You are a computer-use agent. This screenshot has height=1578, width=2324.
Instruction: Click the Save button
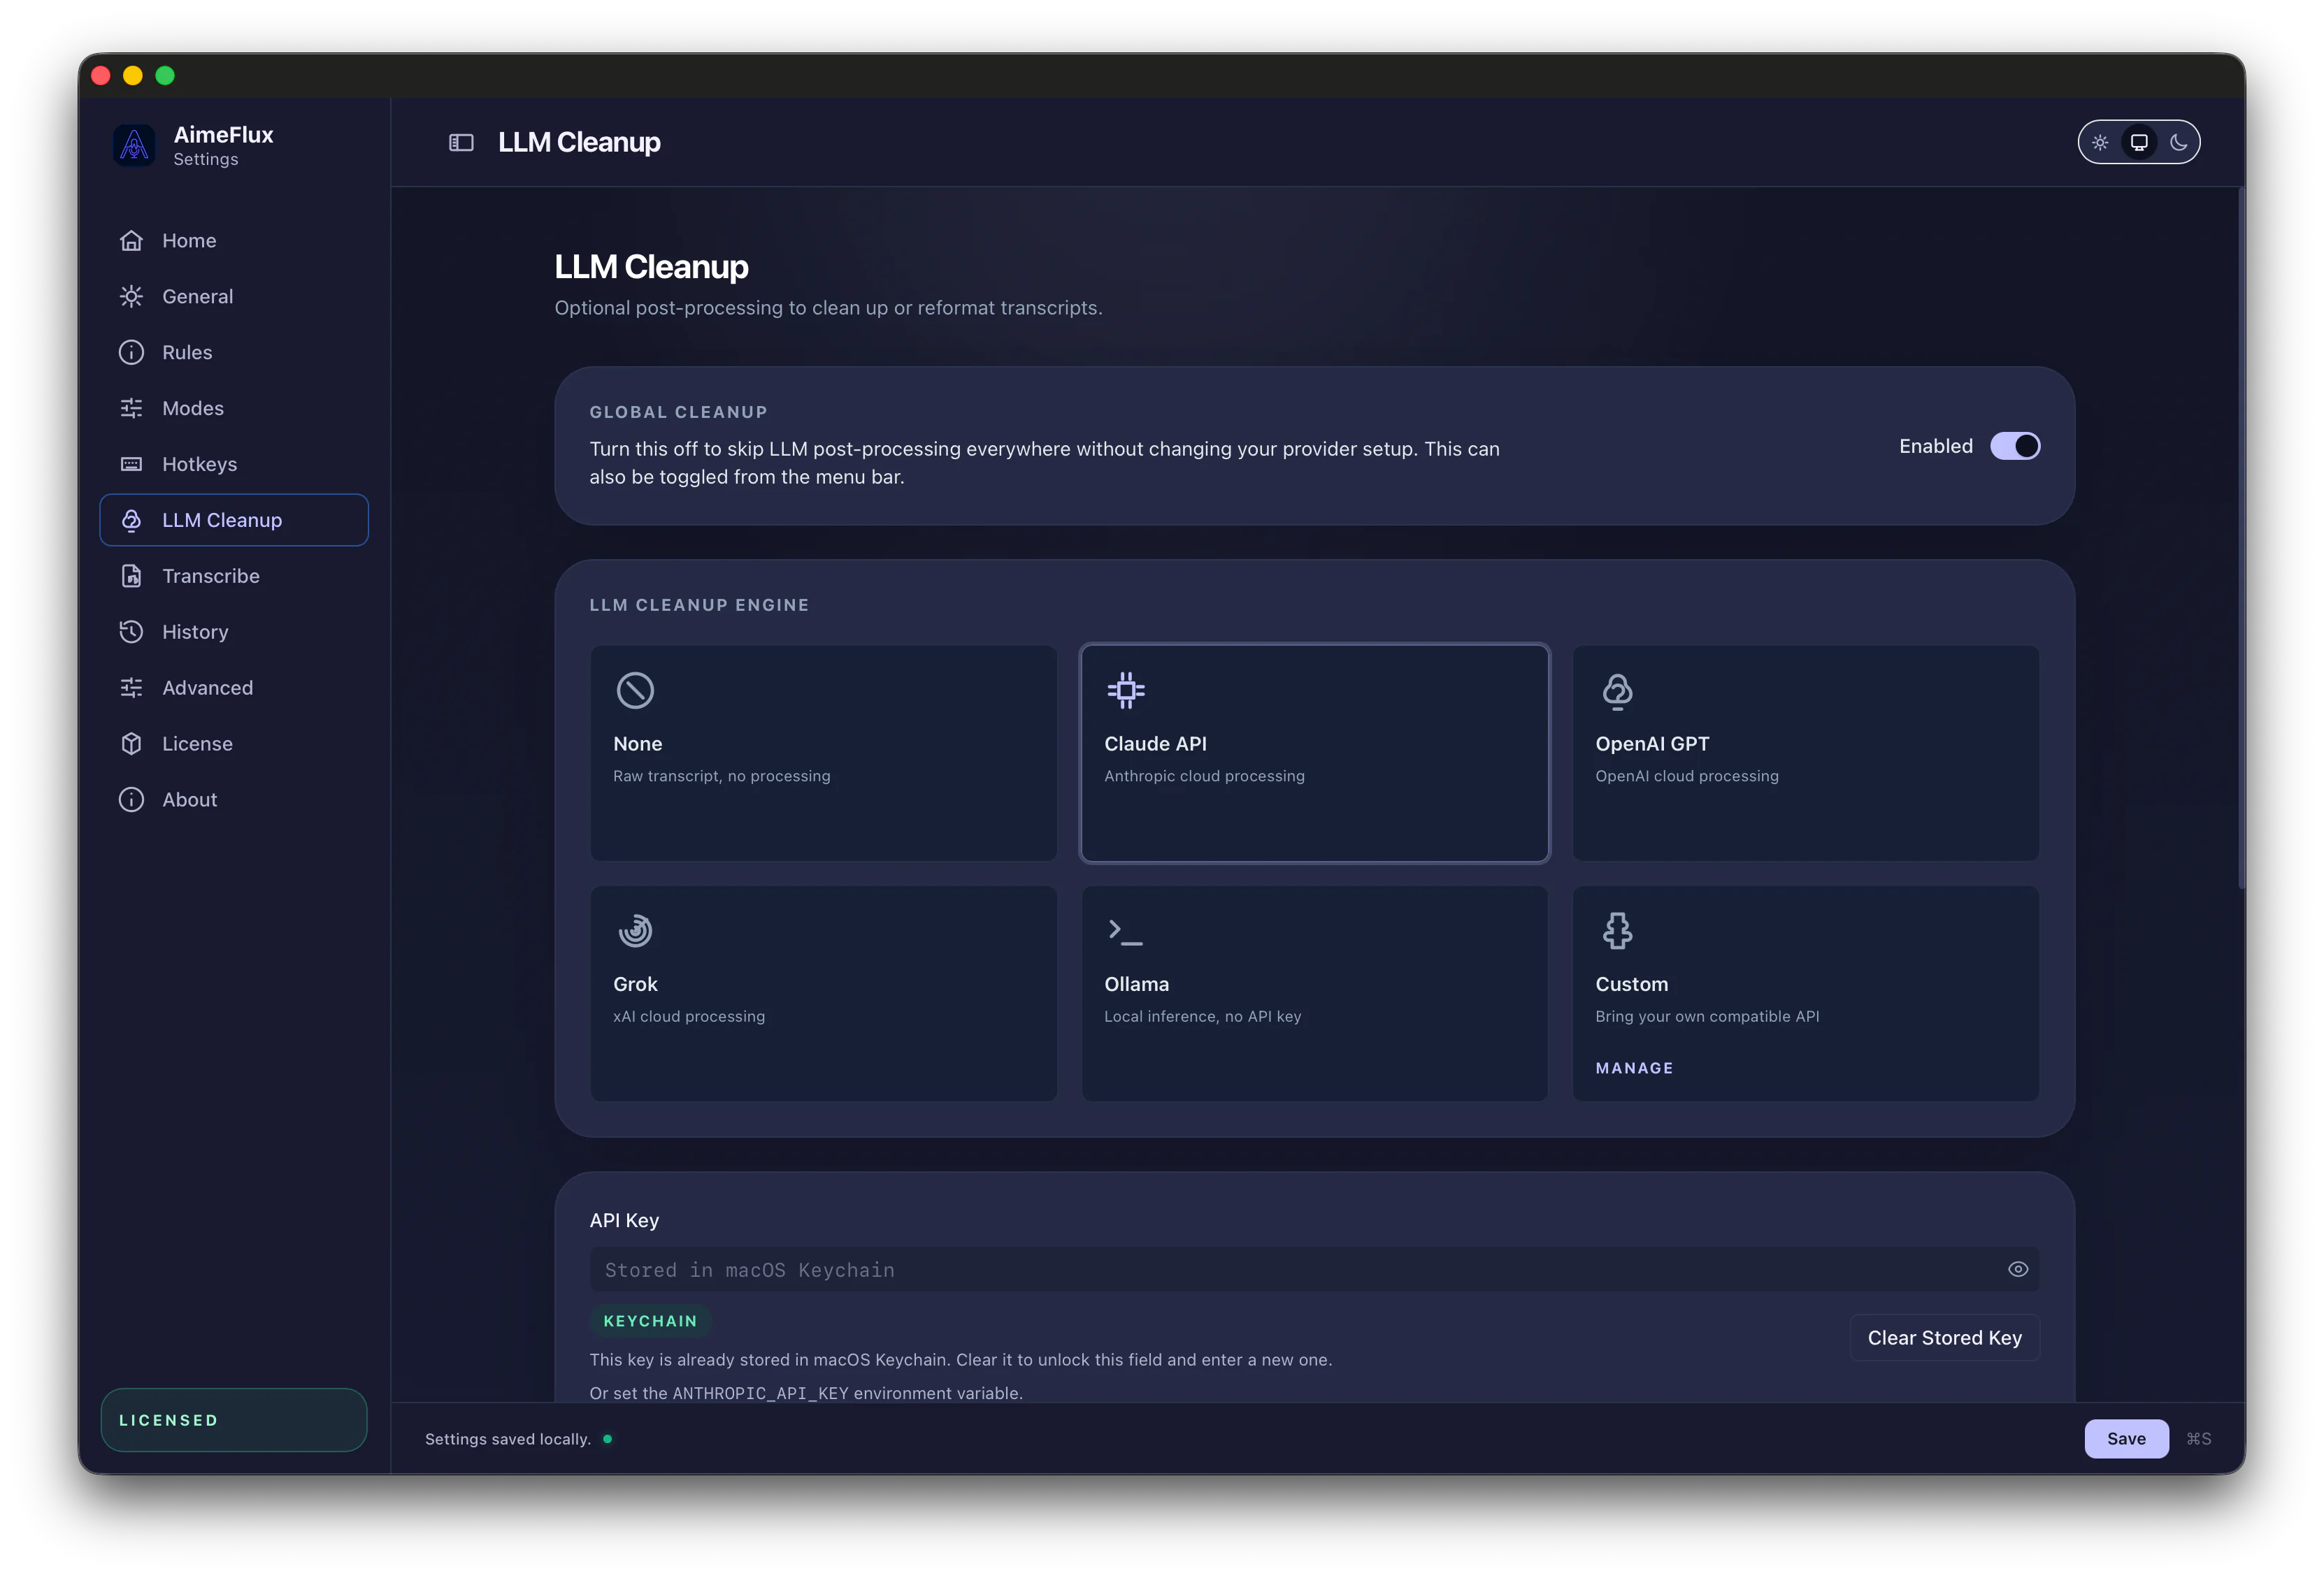pyautogui.click(x=2126, y=1440)
